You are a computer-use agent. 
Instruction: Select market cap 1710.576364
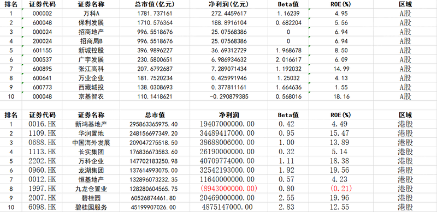[155, 22]
